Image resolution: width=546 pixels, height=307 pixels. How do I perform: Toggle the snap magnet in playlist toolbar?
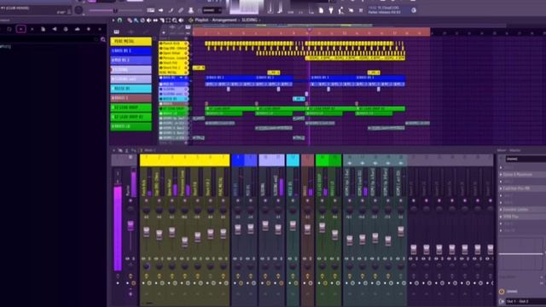119,20
